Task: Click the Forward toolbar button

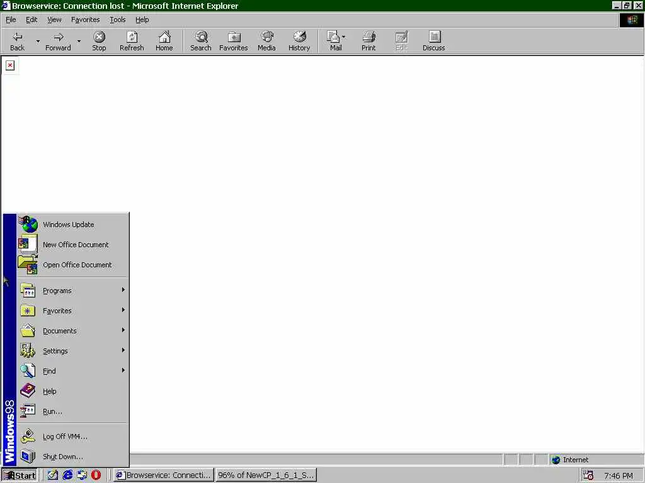Action: pos(58,41)
